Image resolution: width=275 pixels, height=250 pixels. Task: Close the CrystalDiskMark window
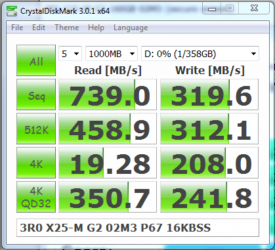[x=254, y=9]
